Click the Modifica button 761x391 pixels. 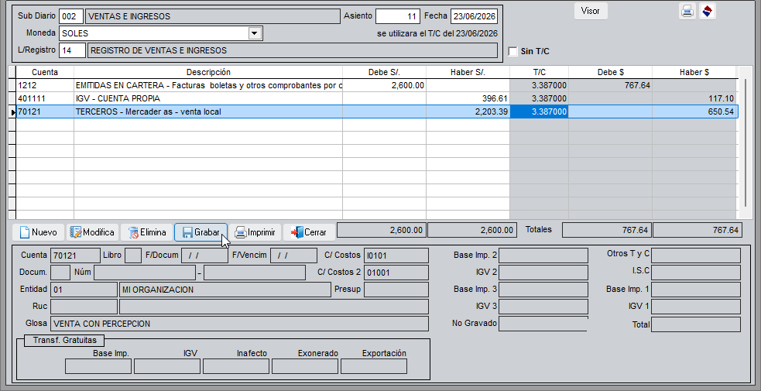92,232
